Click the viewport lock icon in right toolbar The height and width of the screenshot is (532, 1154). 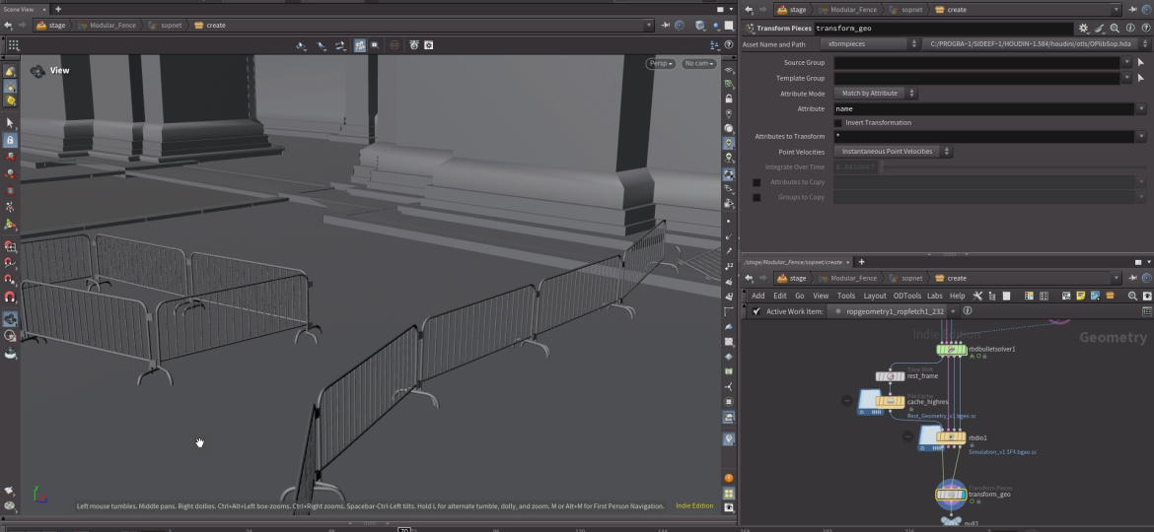[729, 99]
